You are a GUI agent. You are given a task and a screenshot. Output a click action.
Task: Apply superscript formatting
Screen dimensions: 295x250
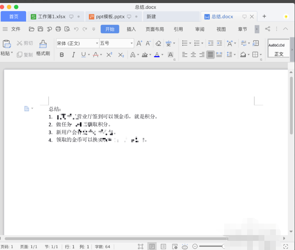(109, 55)
